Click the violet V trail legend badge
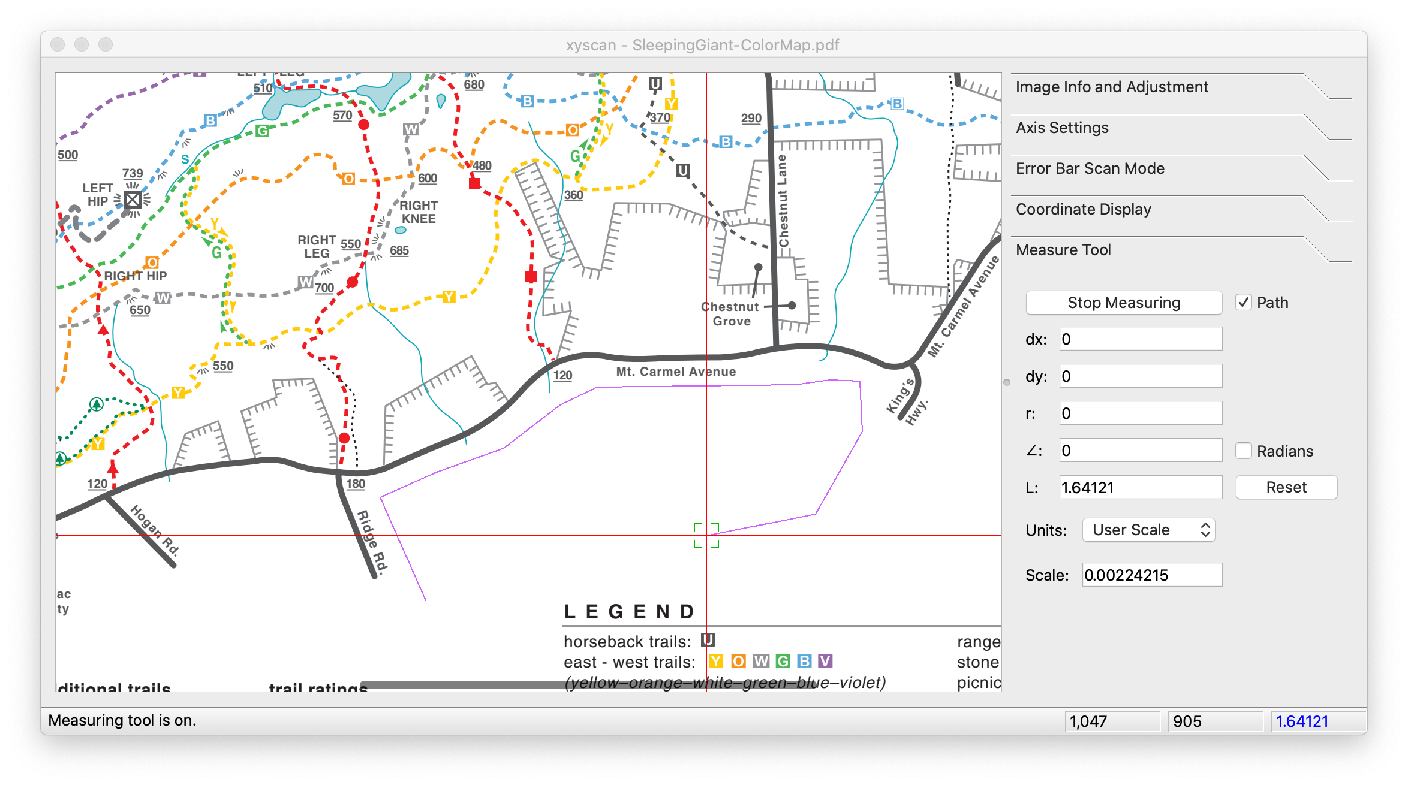Viewport: 1408px width, 785px height. click(825, 661)
